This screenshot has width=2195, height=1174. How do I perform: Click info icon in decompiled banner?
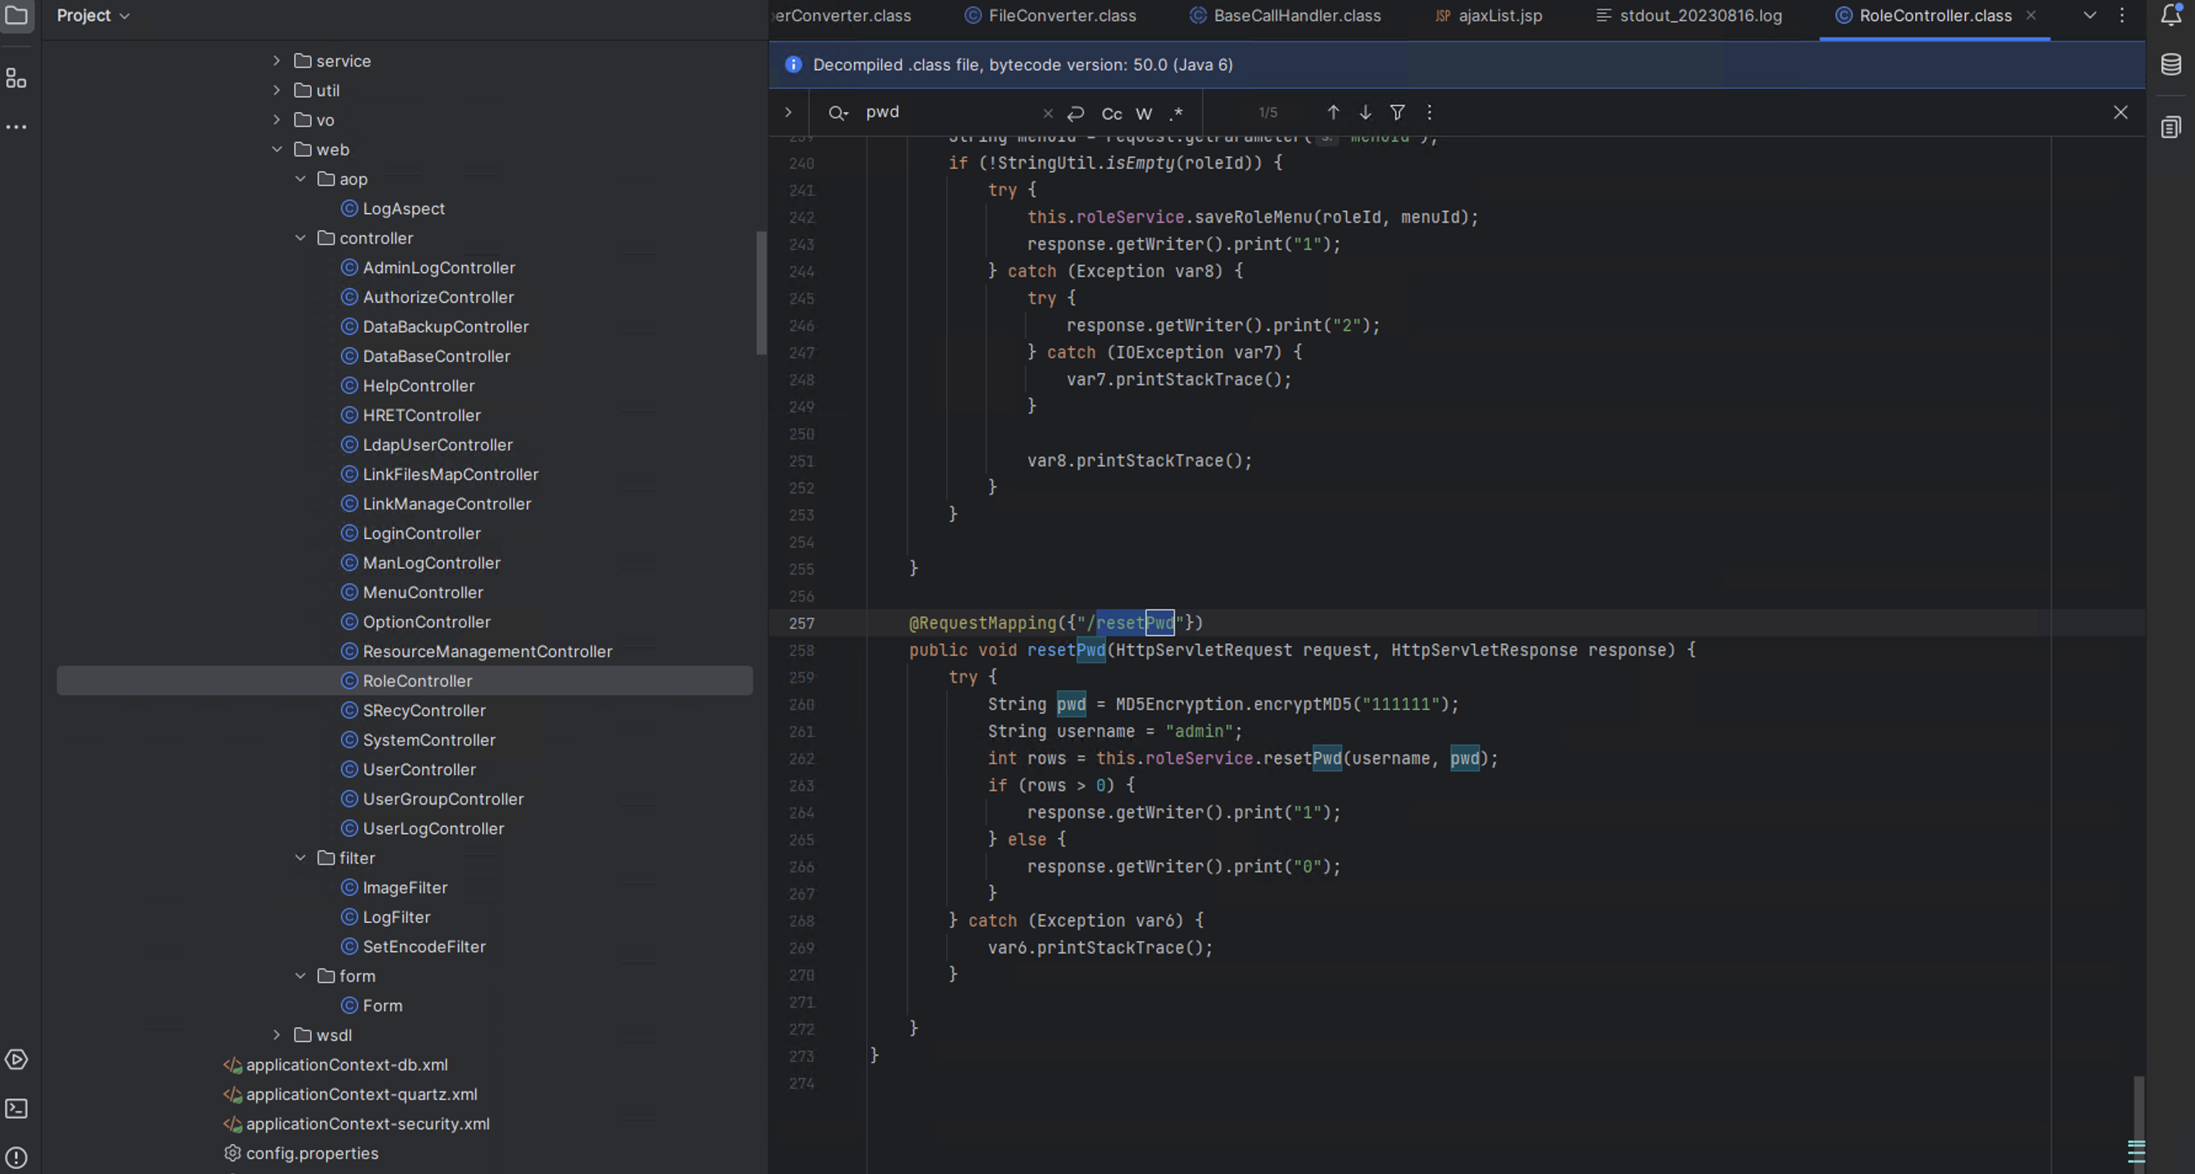tap(794, 65)
